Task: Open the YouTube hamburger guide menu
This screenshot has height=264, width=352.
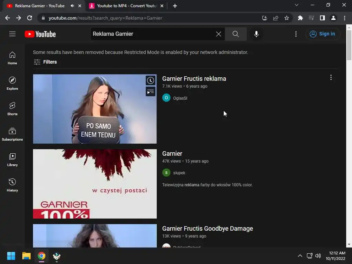Action: pyautogui.click(x=12, y=34)
